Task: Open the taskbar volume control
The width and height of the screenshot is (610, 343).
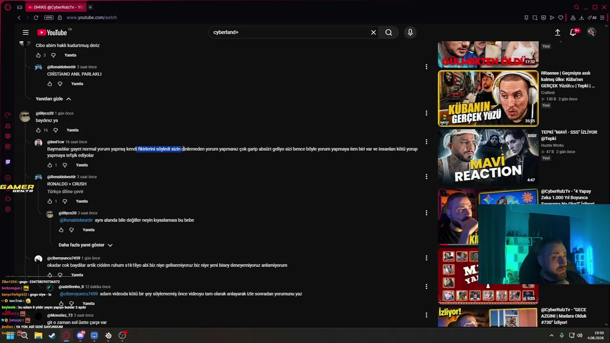Action: tap(579, 335)
